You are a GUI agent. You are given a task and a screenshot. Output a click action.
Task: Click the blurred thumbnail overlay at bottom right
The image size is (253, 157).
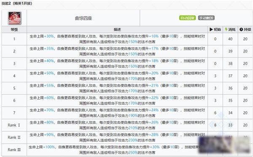tap(225, 145)
